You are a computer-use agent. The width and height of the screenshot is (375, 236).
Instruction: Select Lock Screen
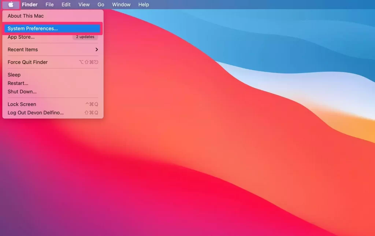tap(22, 104)
